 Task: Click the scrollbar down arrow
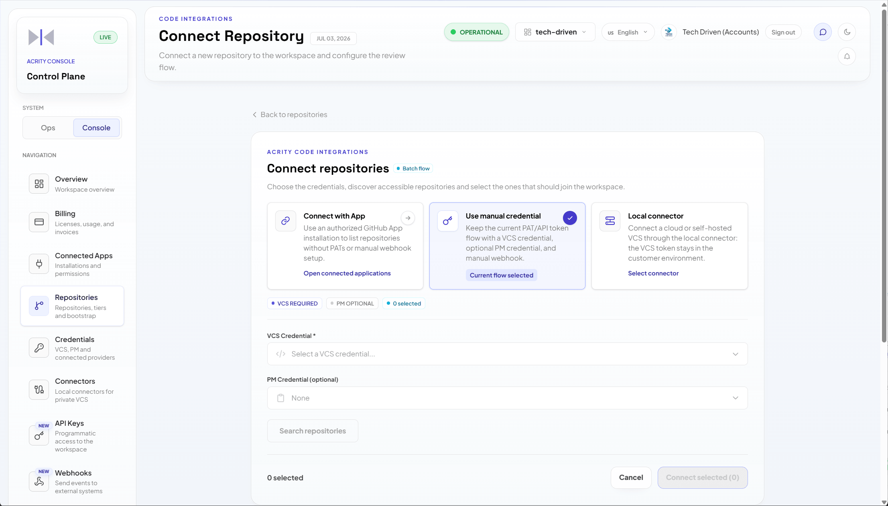[x=884, y=502]
